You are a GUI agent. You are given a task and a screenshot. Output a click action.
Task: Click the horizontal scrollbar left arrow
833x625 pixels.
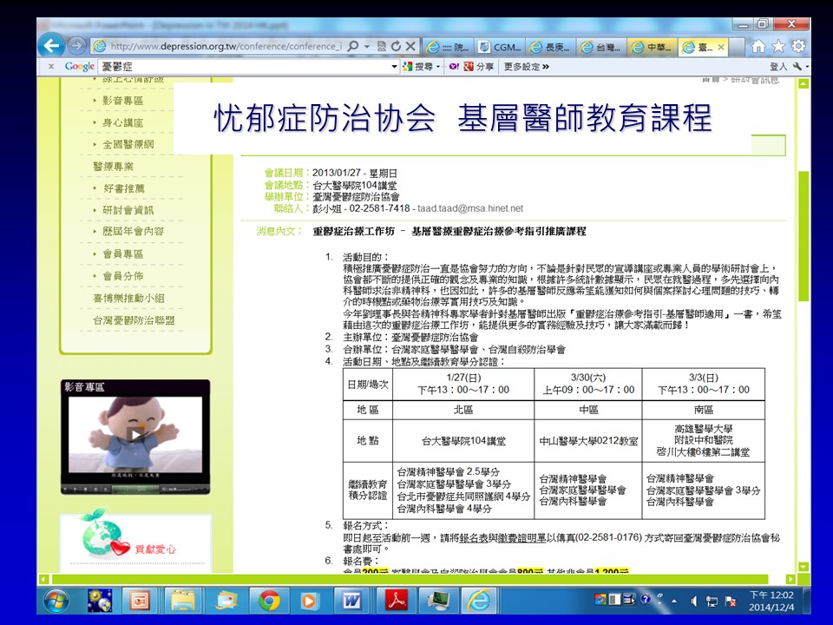click(x=44, y=579)
